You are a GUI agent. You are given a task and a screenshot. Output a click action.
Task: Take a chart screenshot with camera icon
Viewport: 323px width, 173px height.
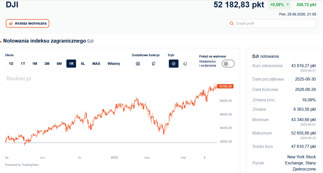pos(138,64)
